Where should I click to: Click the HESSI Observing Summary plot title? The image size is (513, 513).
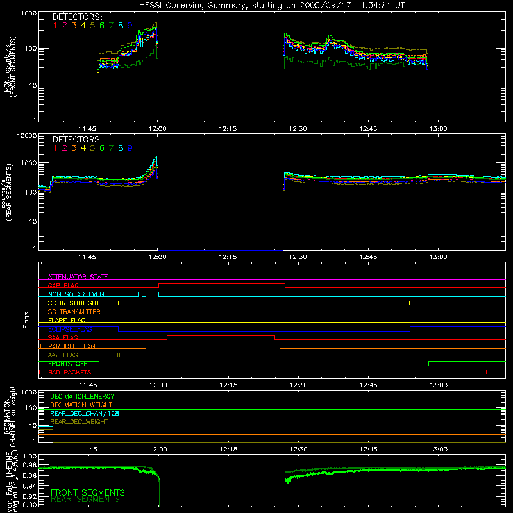tap(271, 6)
